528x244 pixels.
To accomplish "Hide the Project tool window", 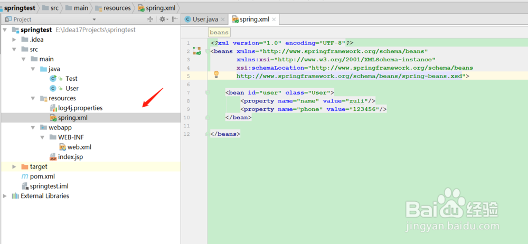I will [175, 20].
